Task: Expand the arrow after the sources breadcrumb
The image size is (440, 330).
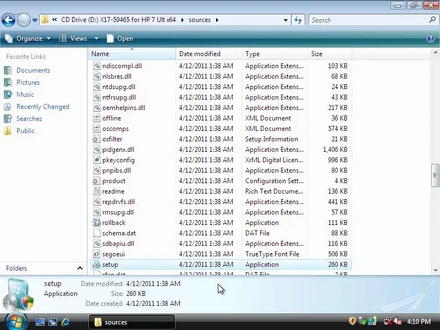Action: 217,20
